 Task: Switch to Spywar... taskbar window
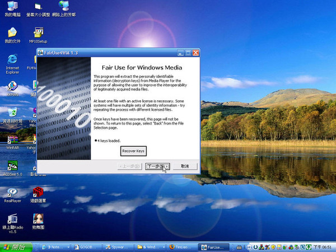coord(119,248)
